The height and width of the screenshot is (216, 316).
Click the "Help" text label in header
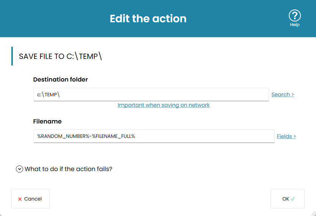coord(294,25)
